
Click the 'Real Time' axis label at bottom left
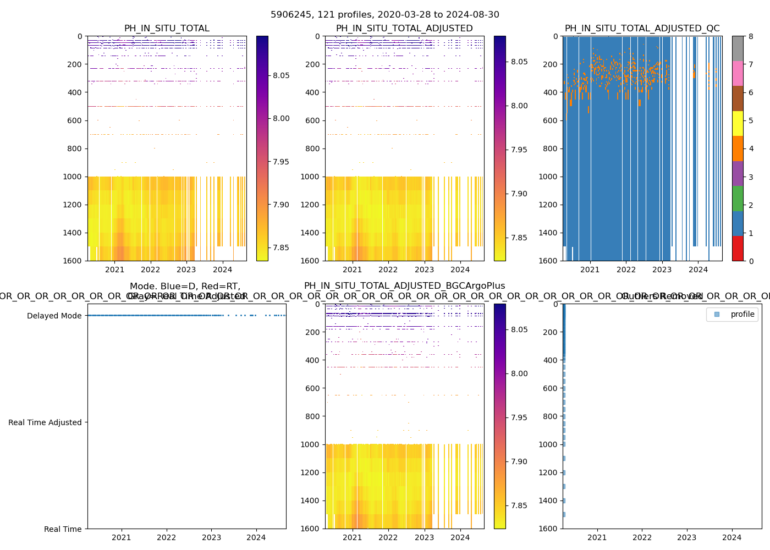(x=63, y=530)
